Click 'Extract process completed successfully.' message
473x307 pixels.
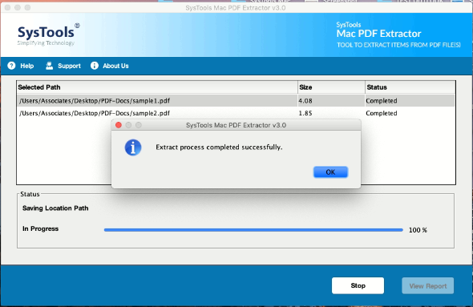(219, 147)
